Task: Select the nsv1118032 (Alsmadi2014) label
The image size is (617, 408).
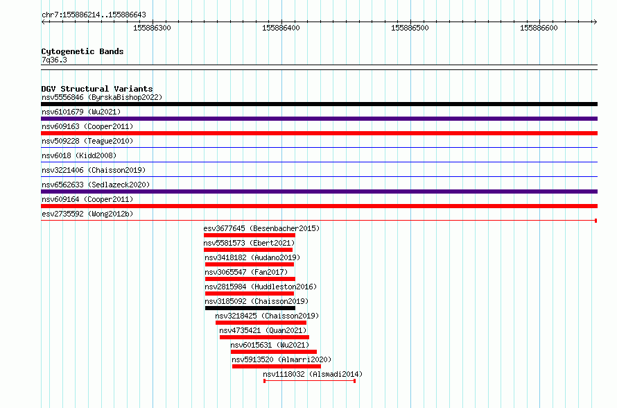Action: [x=313, y=374]
